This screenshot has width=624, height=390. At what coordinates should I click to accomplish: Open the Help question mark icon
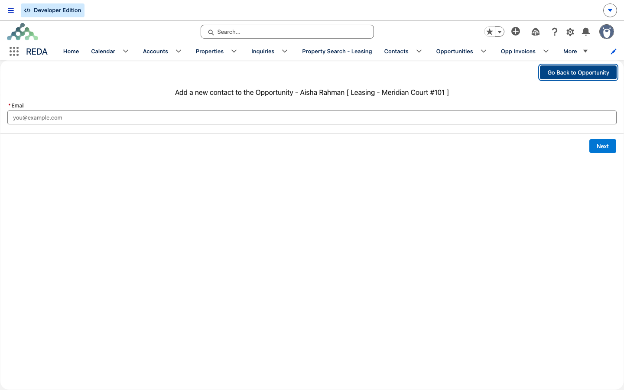pos(554,32)
